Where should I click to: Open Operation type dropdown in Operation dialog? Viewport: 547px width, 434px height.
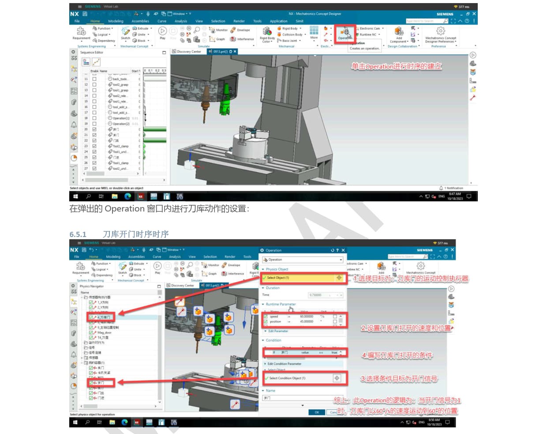click(x=302, y=260)
